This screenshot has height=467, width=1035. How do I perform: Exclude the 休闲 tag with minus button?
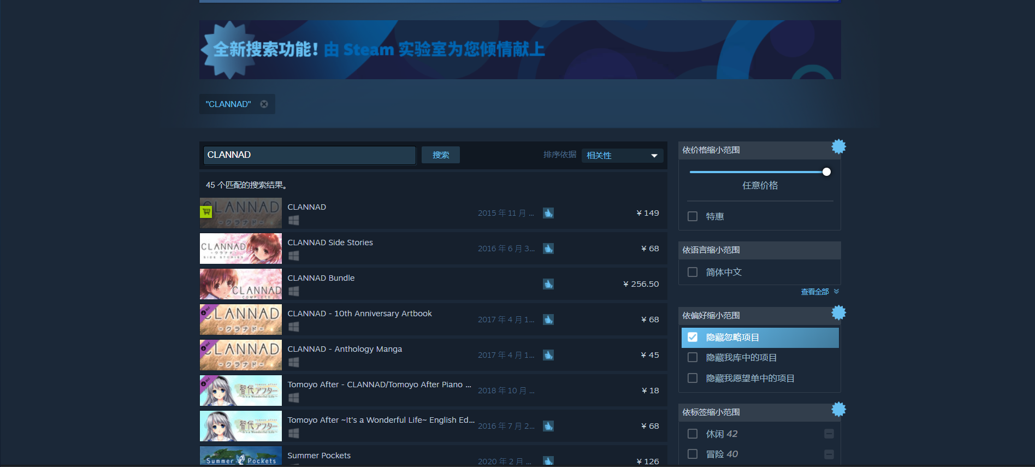pyautogui.click(x=829, y=434)
